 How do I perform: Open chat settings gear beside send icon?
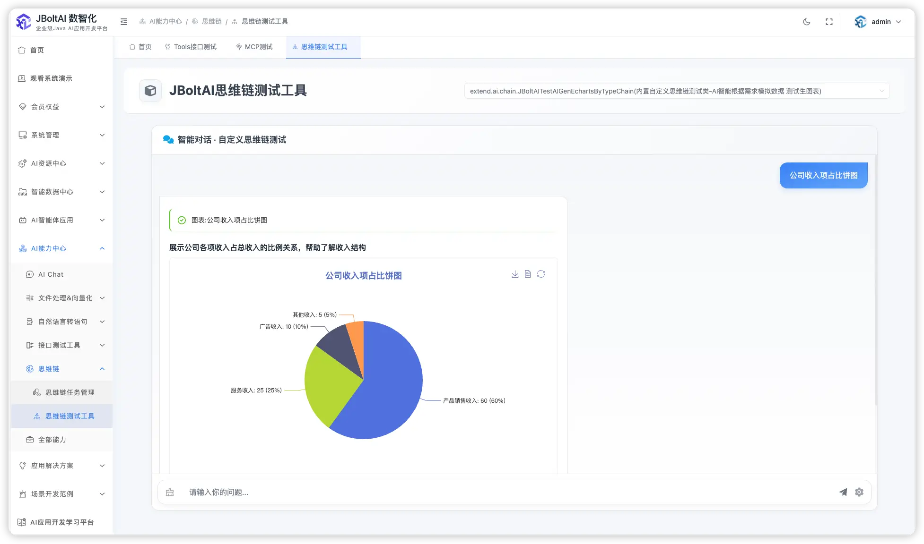point(859,492)
